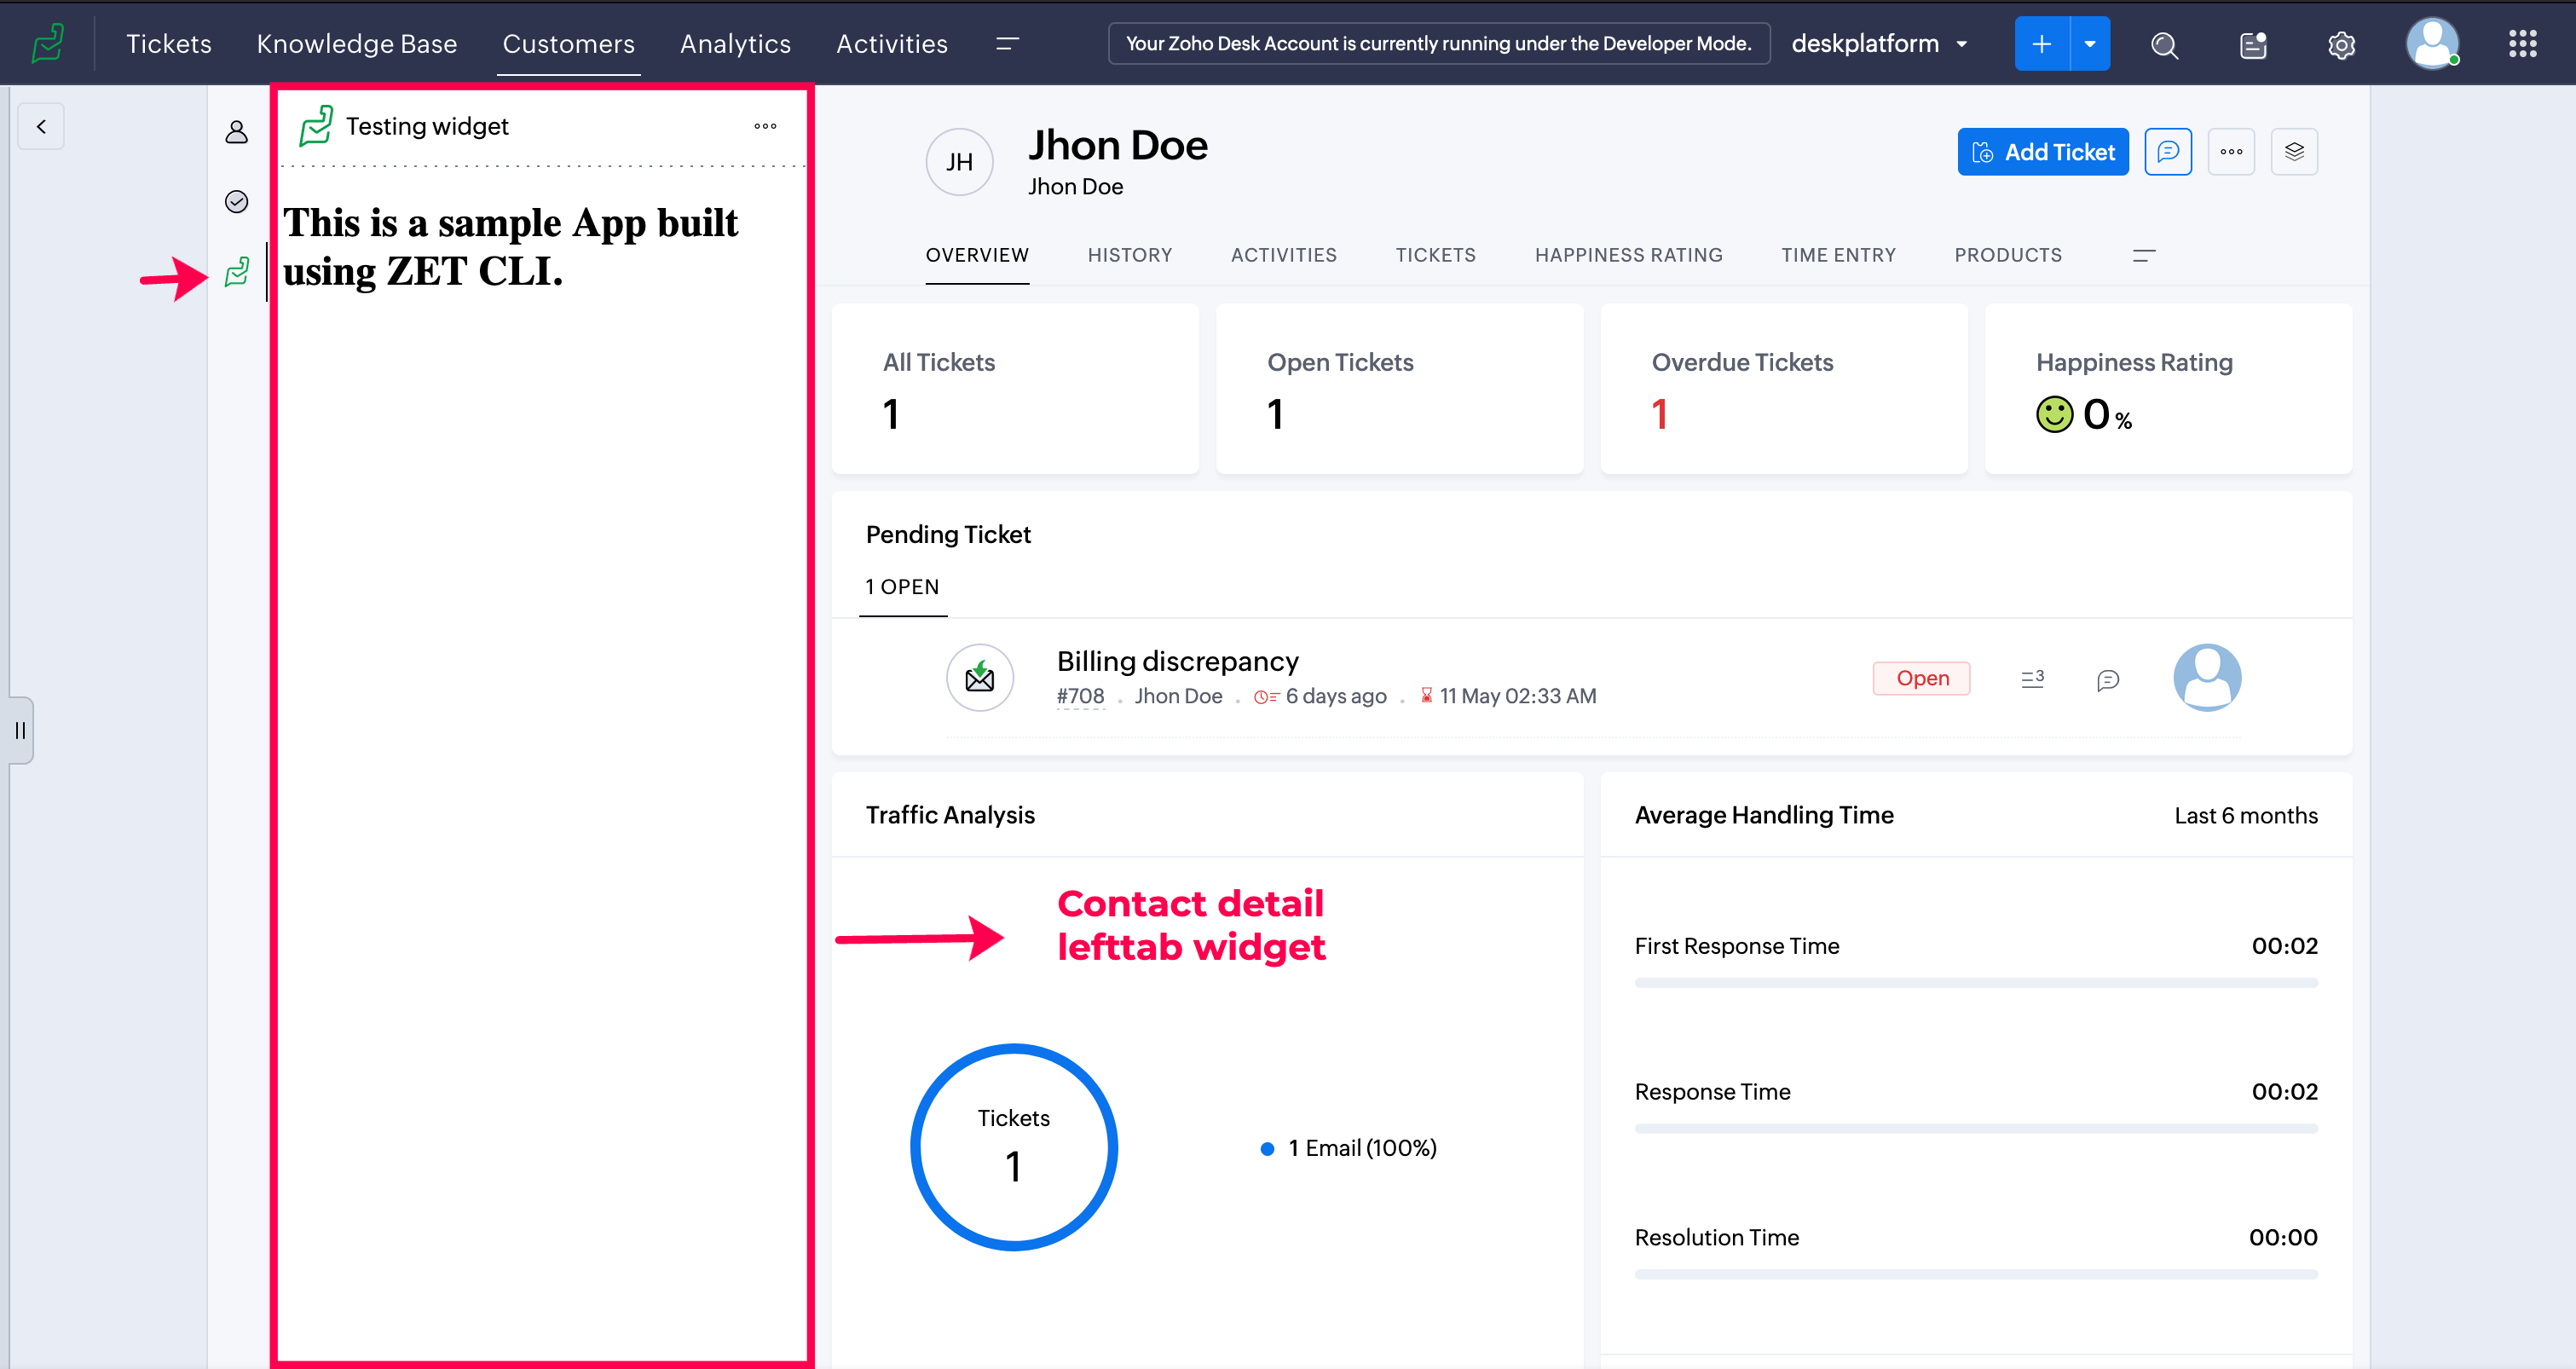Click the Add Ticket button
Viewport: 2576px width, 1369px height.
tap(2042, 151)
